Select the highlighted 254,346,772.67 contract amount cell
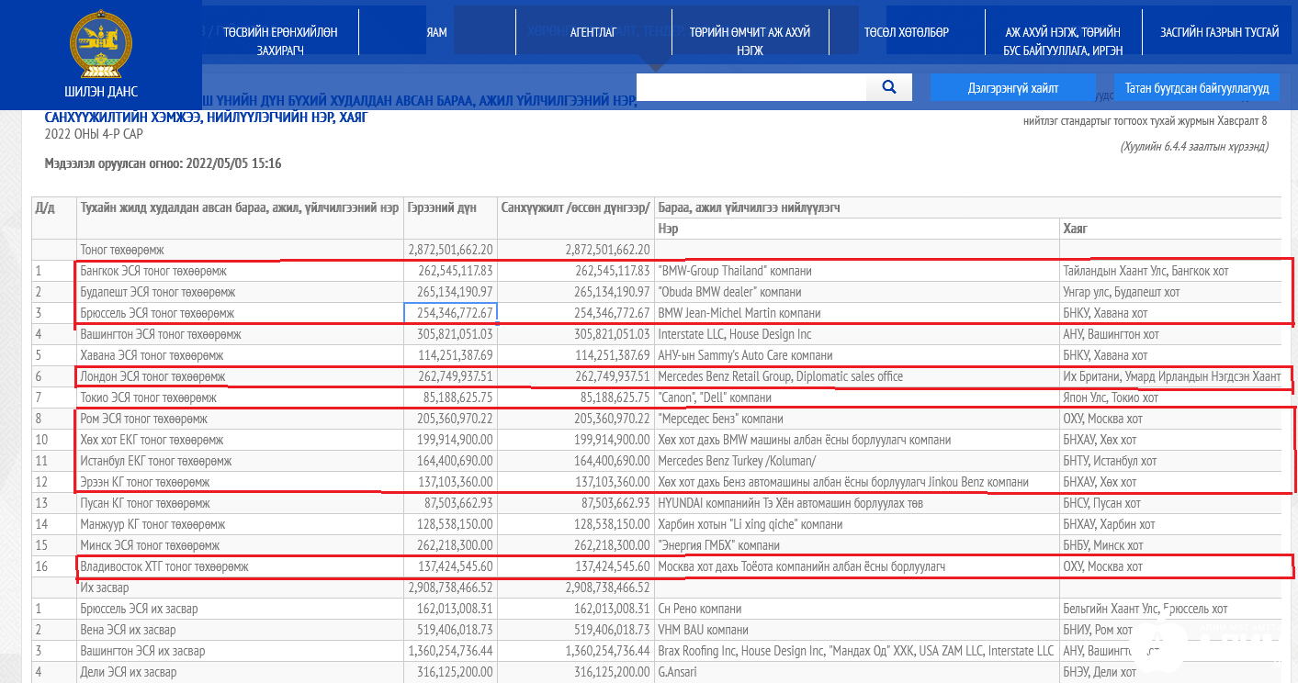This screenshot has width=1298, height=683. click(450, 313)
